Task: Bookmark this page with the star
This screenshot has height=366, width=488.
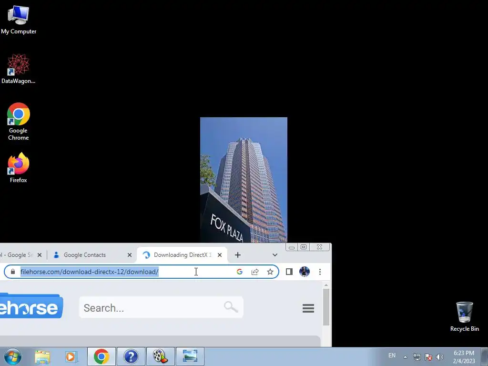Action: point(270,272)
